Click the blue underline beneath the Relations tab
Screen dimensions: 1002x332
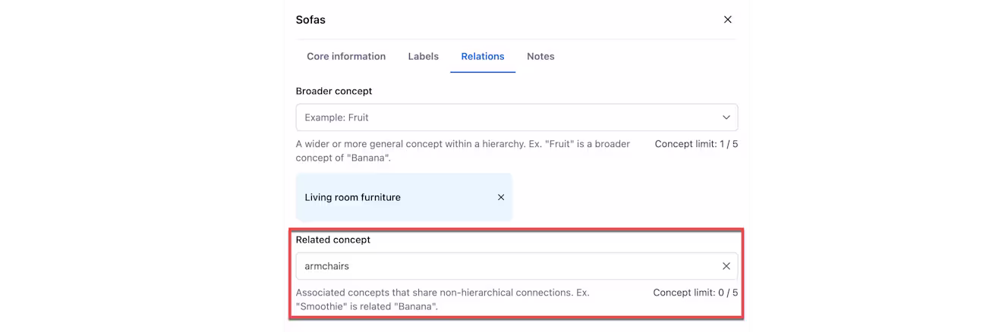click(x=483, y=72)
